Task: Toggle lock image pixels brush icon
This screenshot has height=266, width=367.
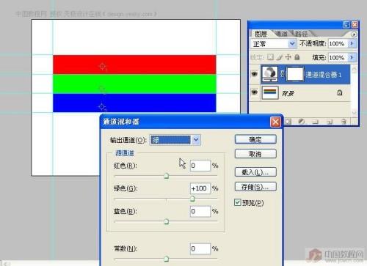Action: click(279, 57)
